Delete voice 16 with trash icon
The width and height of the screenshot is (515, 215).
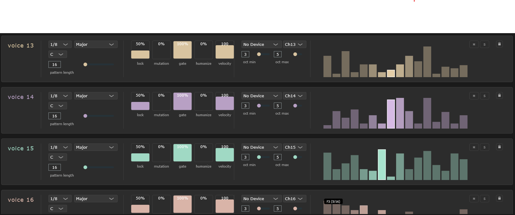(499, 198)
